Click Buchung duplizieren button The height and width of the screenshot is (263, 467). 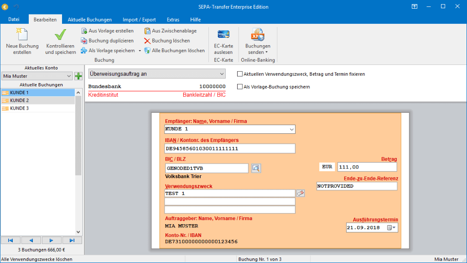pyautogui.click(x=108, y=41)
